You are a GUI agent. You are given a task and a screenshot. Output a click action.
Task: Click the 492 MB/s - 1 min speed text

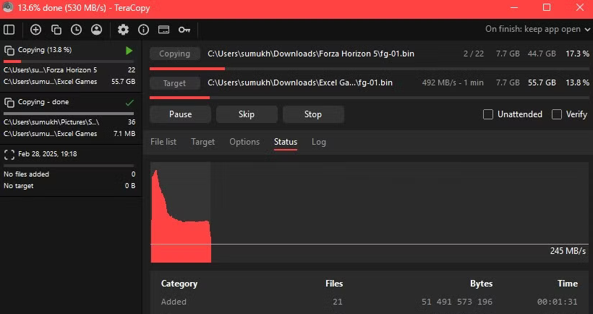click(453, 82)
